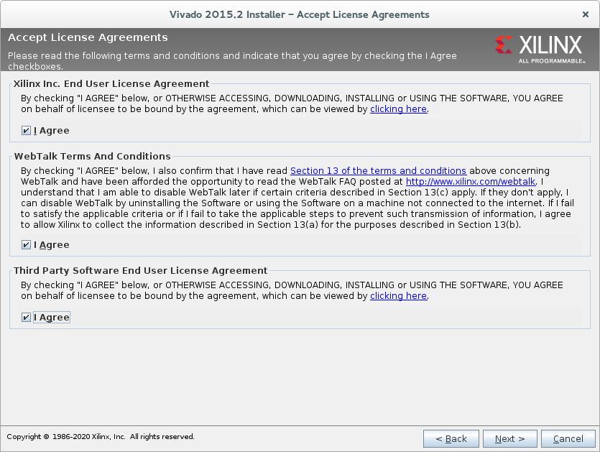The image size is (600, 452).
Task: Cancel the Vivado installation
Action: coord(568,438)
